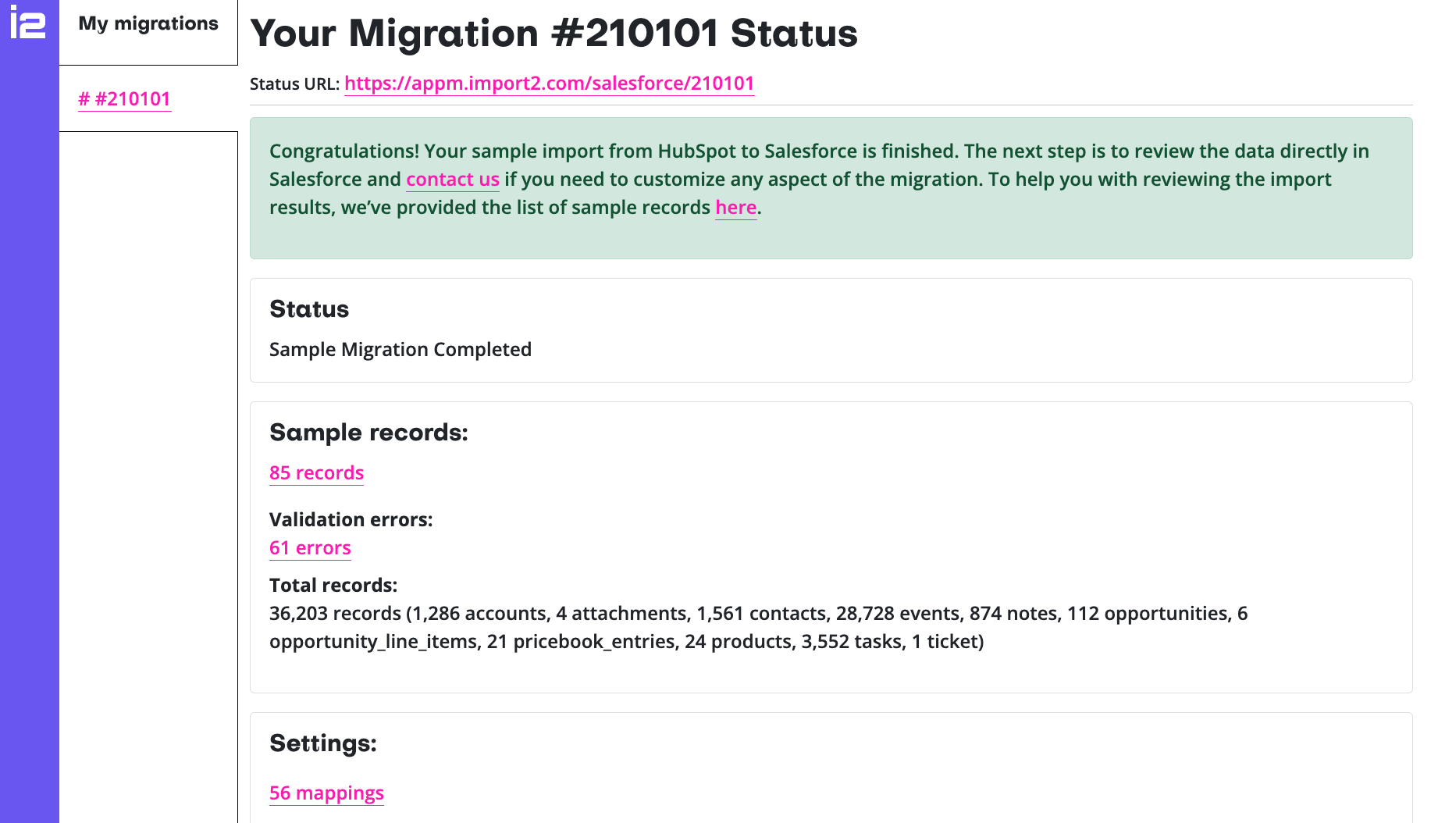Open the list of 61 validation errors
1438x823 pixels.
310,547
